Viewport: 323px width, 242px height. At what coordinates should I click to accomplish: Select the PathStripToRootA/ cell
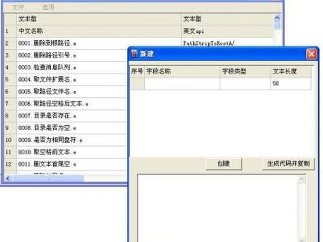[x=227, y=42]
